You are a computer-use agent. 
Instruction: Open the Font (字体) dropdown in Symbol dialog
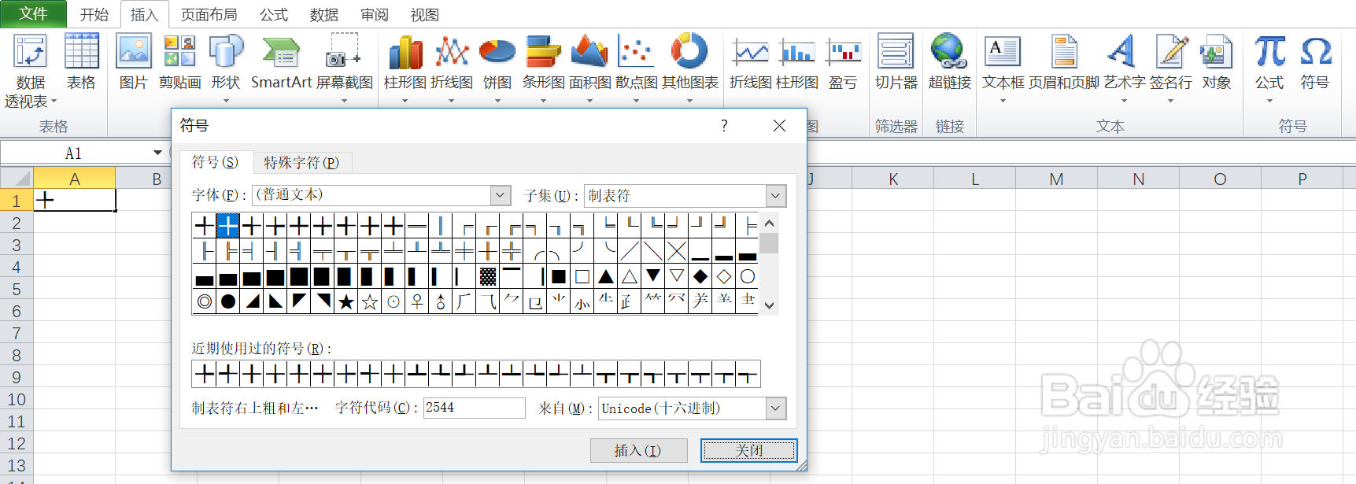click(501, 195)
